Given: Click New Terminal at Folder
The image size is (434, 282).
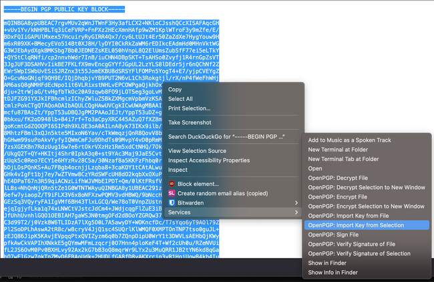Looking at the screenshot, I should [341, 149].
